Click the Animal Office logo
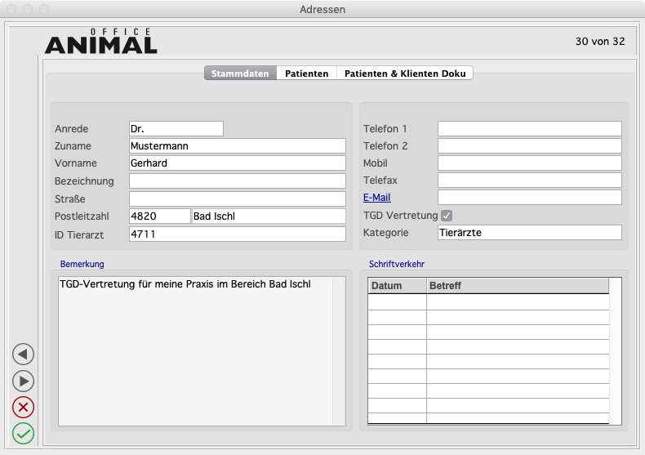Viewport: 645px width, 455px height. click(100, 42)
